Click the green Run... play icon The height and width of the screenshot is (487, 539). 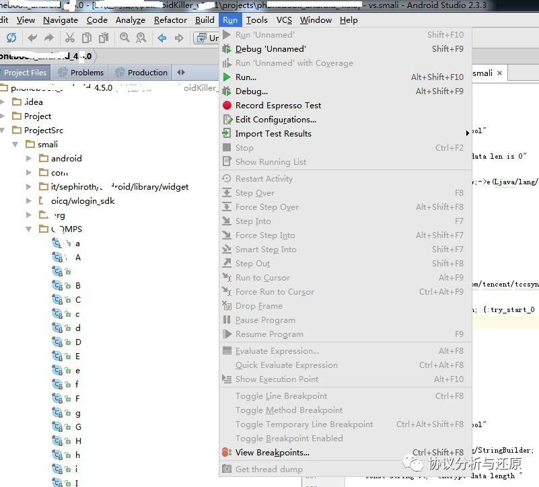point(227,77)
